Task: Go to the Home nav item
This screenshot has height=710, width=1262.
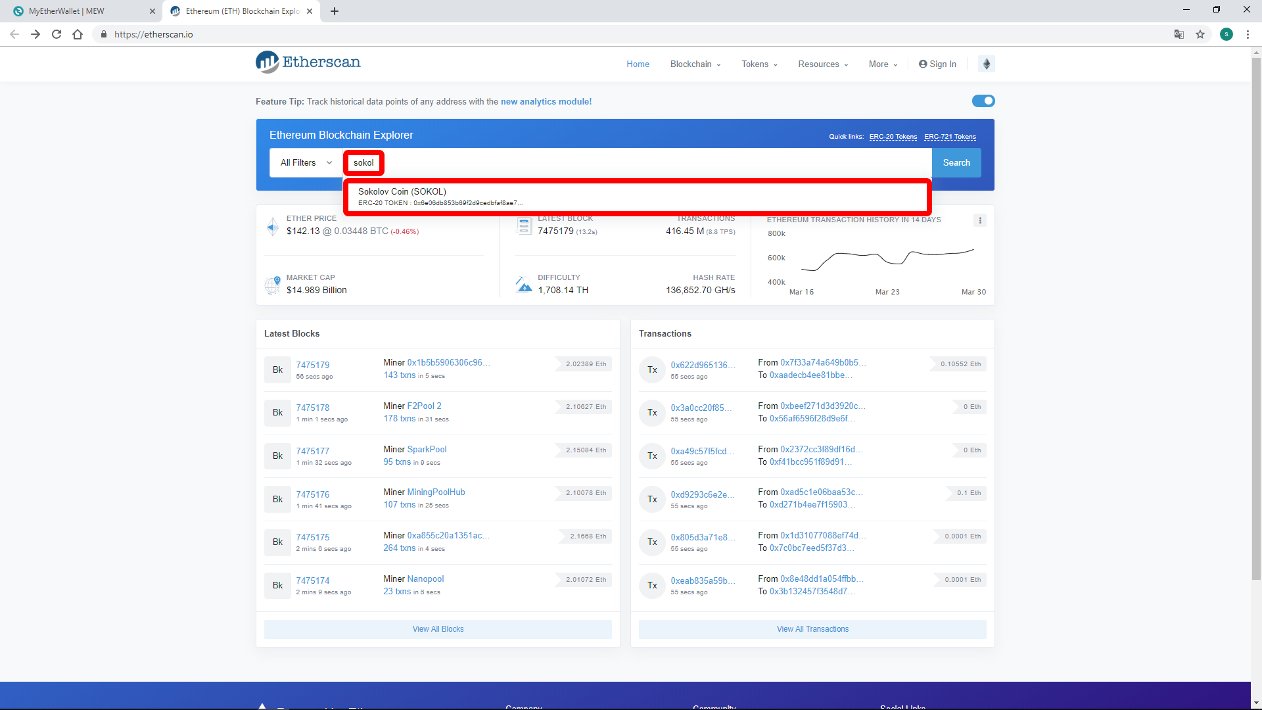Action: 638,64
